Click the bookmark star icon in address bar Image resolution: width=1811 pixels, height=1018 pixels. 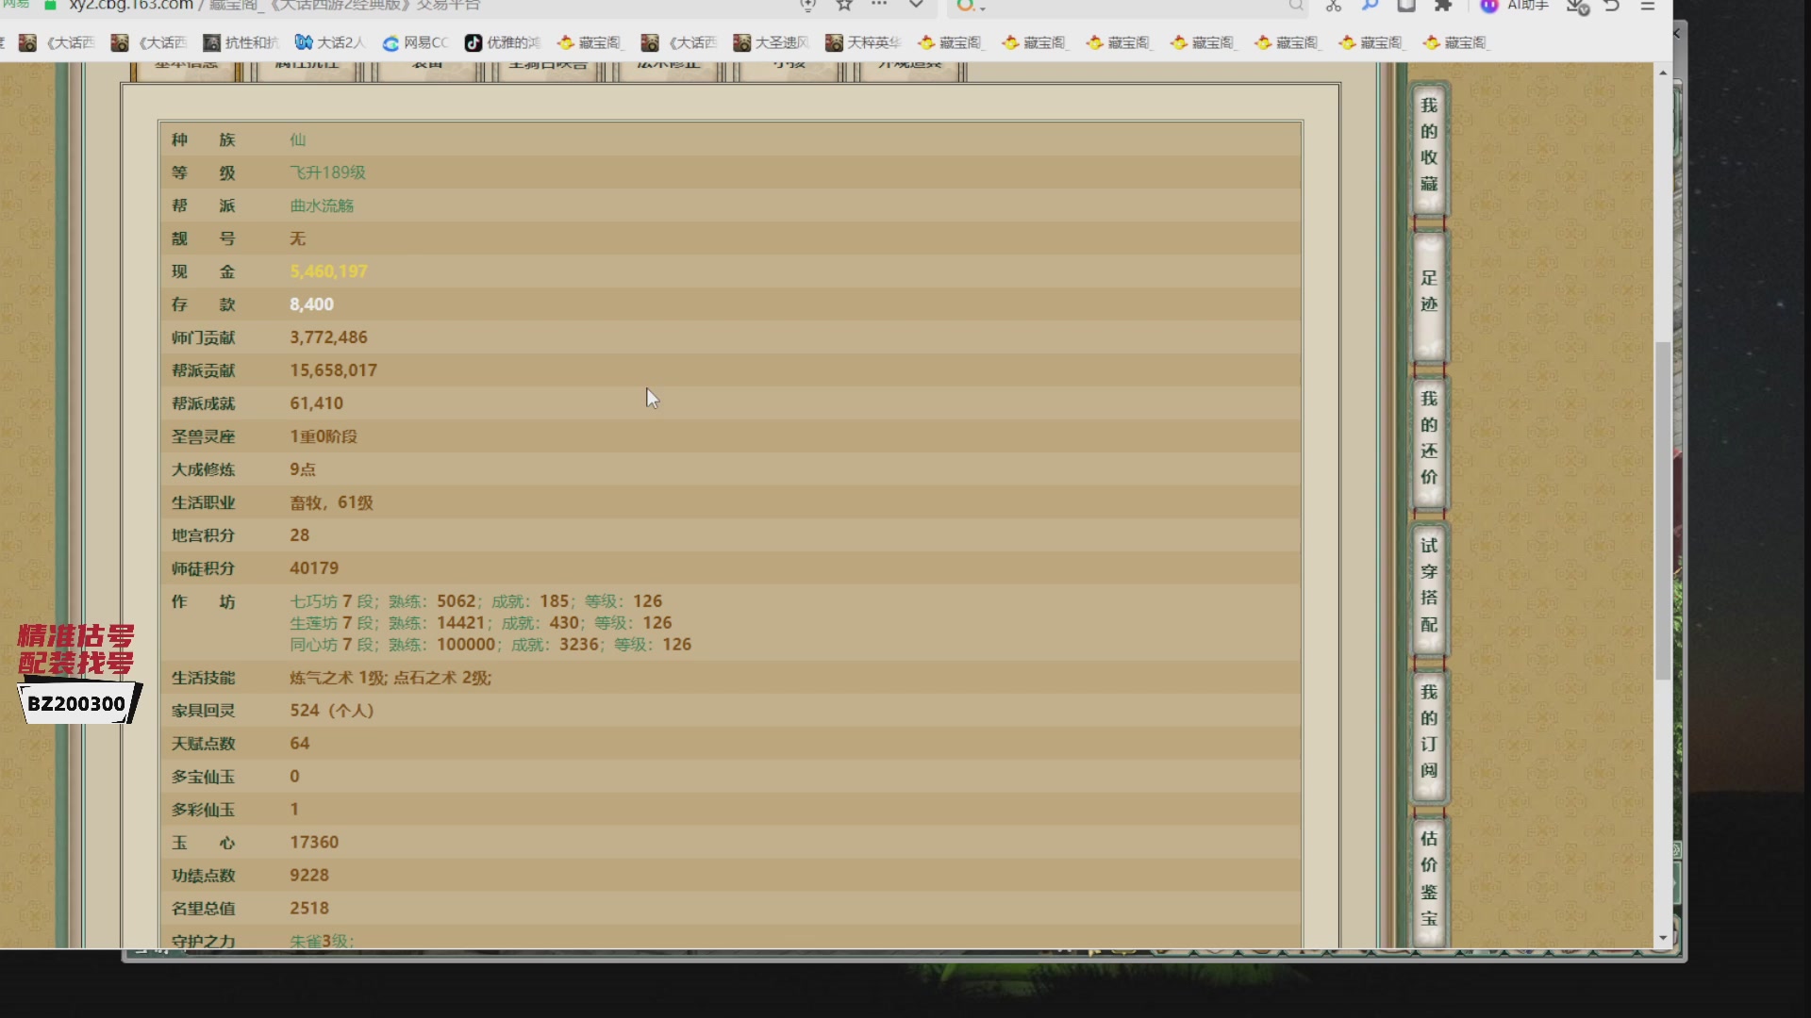(x=844, y=6)
